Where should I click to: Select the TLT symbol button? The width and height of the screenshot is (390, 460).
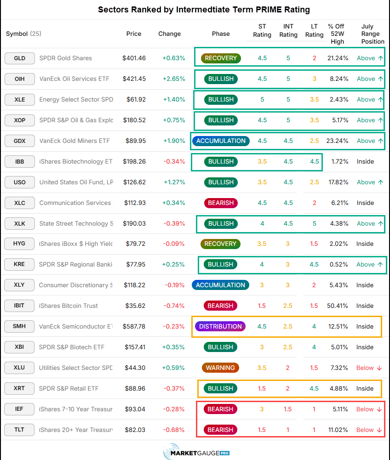tap(19, 430)
